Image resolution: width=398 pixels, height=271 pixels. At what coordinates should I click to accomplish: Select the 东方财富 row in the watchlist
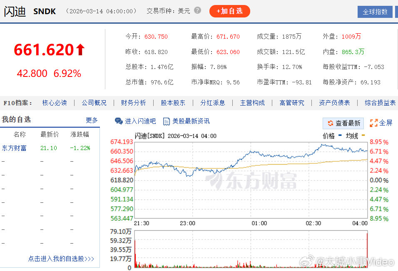tap(15, 148)
